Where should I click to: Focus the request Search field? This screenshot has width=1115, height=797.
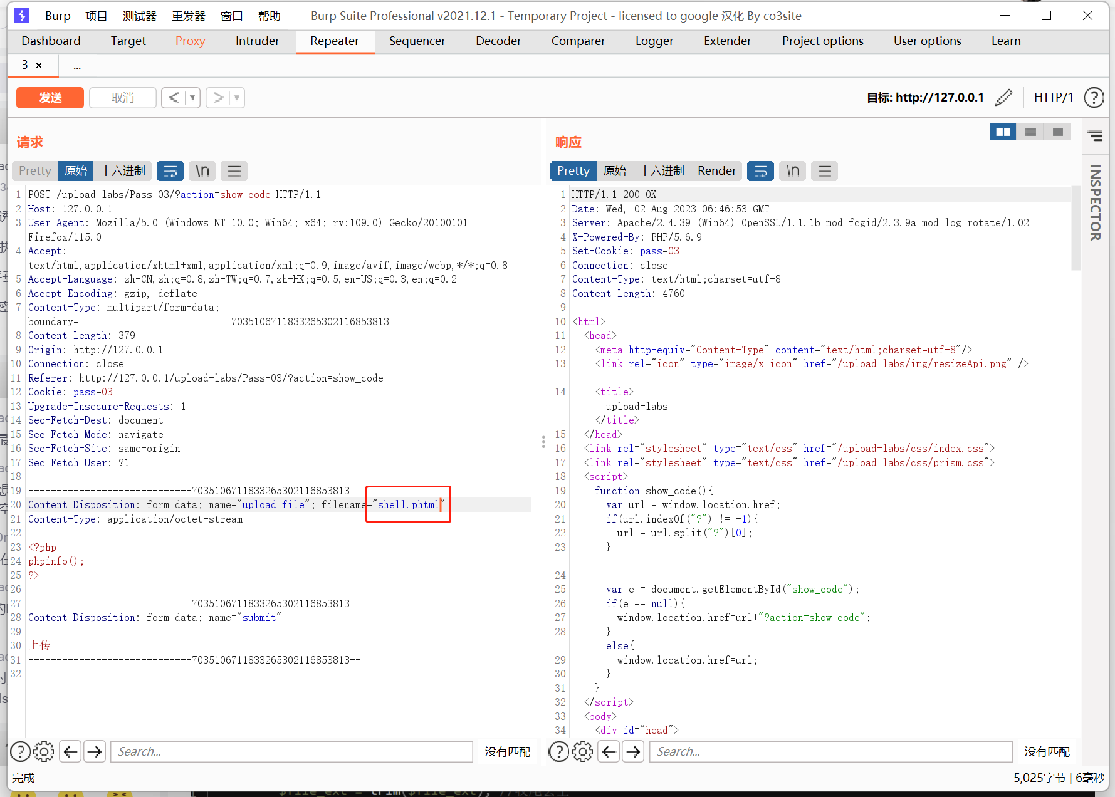291,751
